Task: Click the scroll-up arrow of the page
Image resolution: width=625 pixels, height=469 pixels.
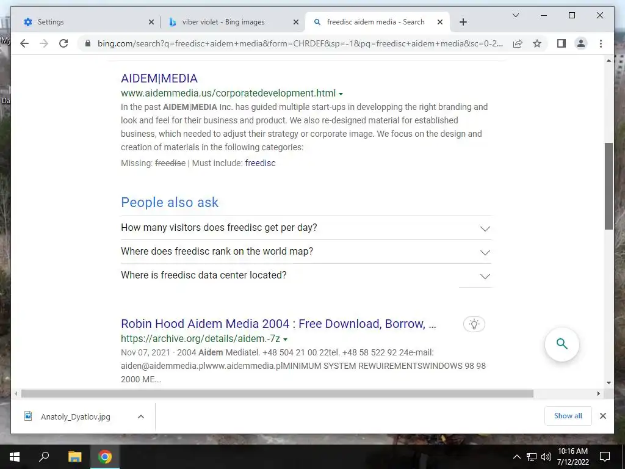Action: tap(609, 60)
